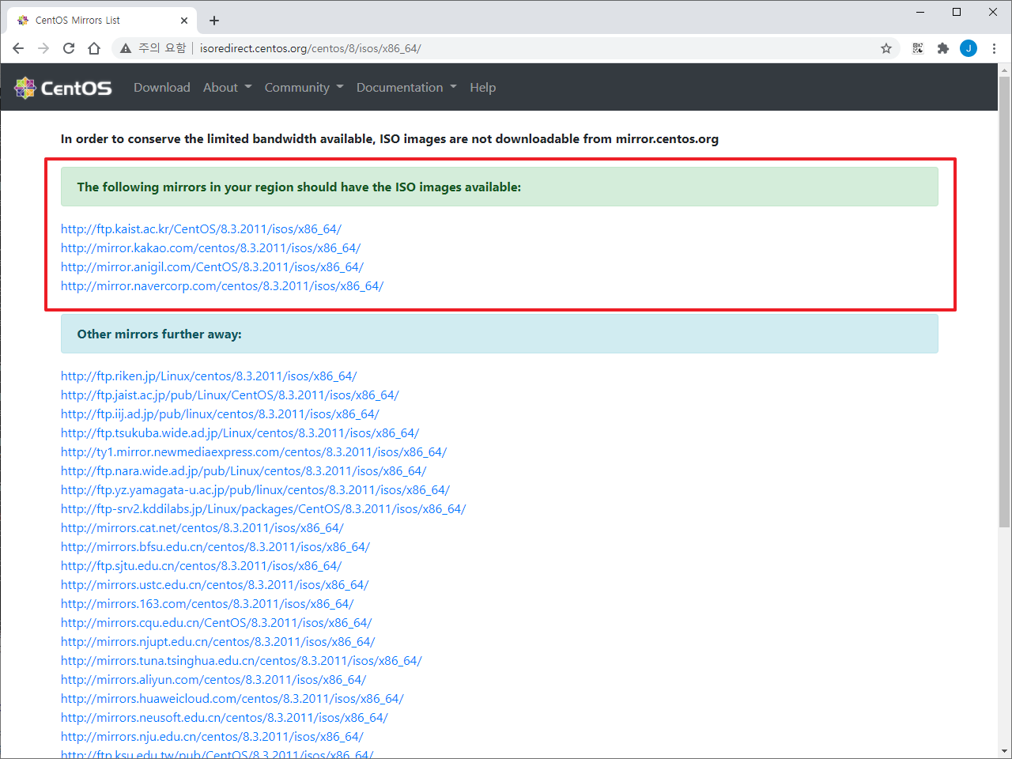Reload the page with the refresh icon
This screenshot has width=1012, height=759.
[69, 48]
